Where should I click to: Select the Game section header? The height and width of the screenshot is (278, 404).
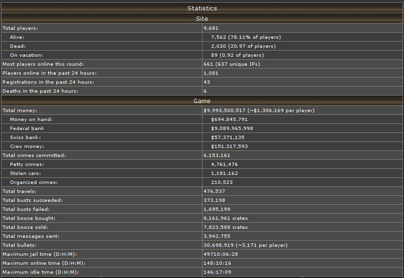202,101
